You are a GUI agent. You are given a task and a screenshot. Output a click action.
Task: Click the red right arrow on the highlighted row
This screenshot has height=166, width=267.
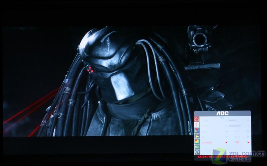click(248, 142)
